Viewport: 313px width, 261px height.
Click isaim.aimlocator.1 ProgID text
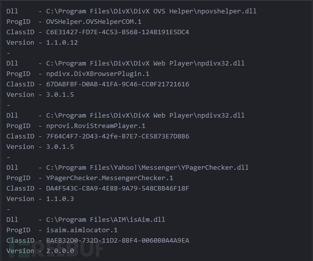pyautogui.click(x=82, y=230)
